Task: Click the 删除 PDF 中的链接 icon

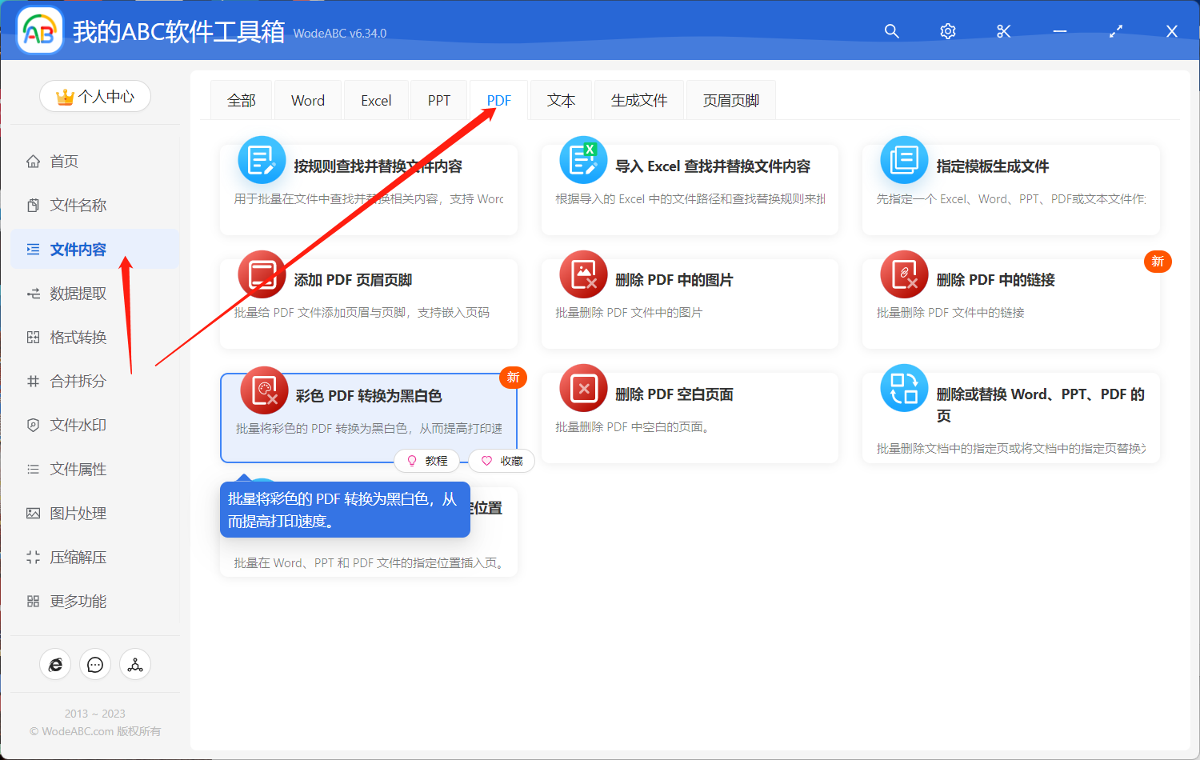Action: pyautogui.click(x=904, y=274)
